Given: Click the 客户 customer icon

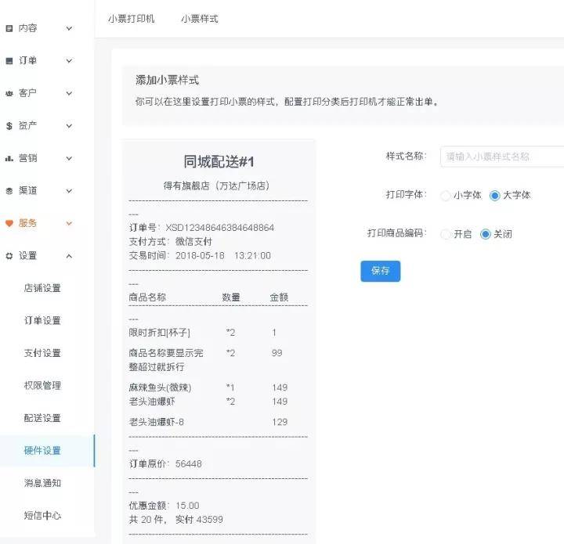Looking at the screenshot, I should (x=9, y=93).
